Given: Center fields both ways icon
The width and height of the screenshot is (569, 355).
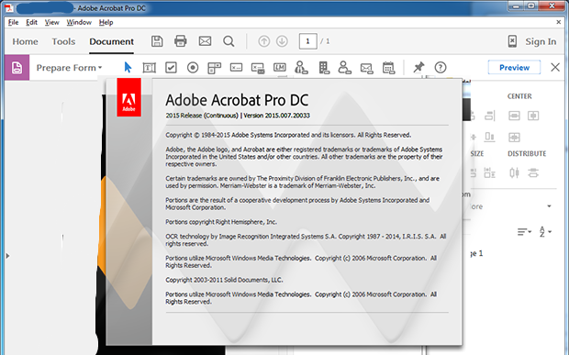Looking at the screenshot, I should point(514,138).
